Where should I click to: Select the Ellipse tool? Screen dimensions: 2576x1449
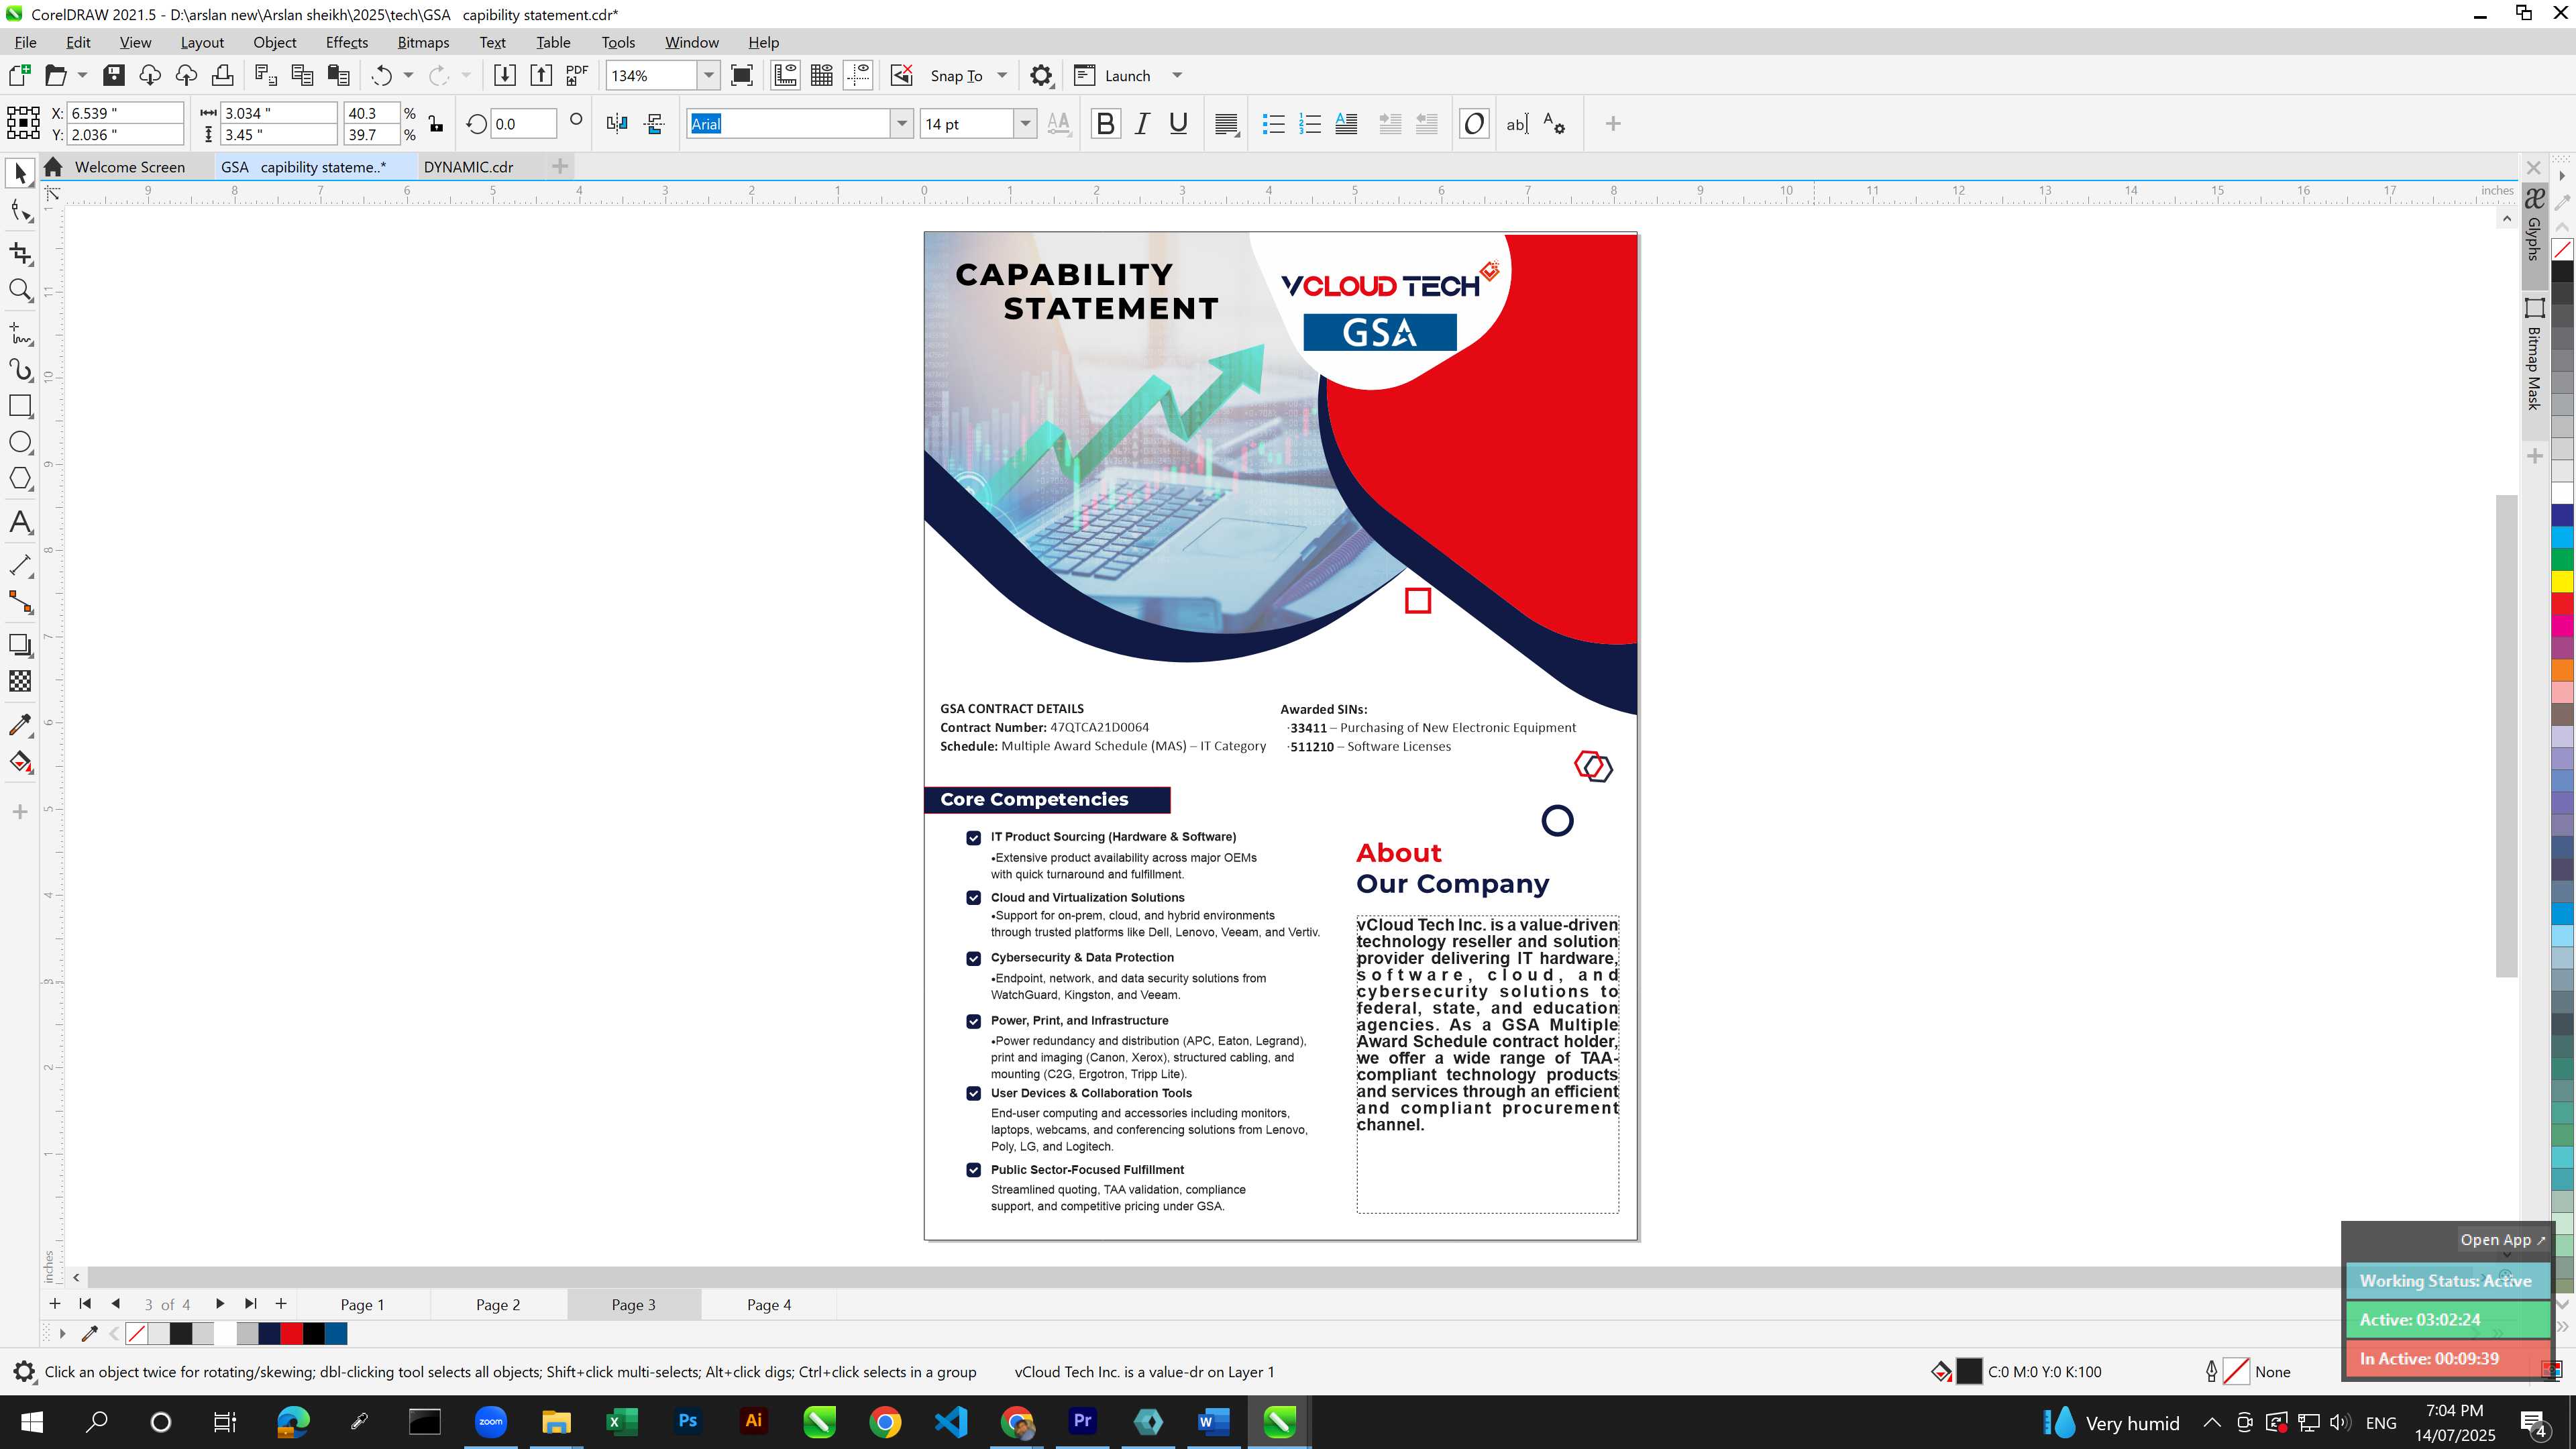pos(20,442)
